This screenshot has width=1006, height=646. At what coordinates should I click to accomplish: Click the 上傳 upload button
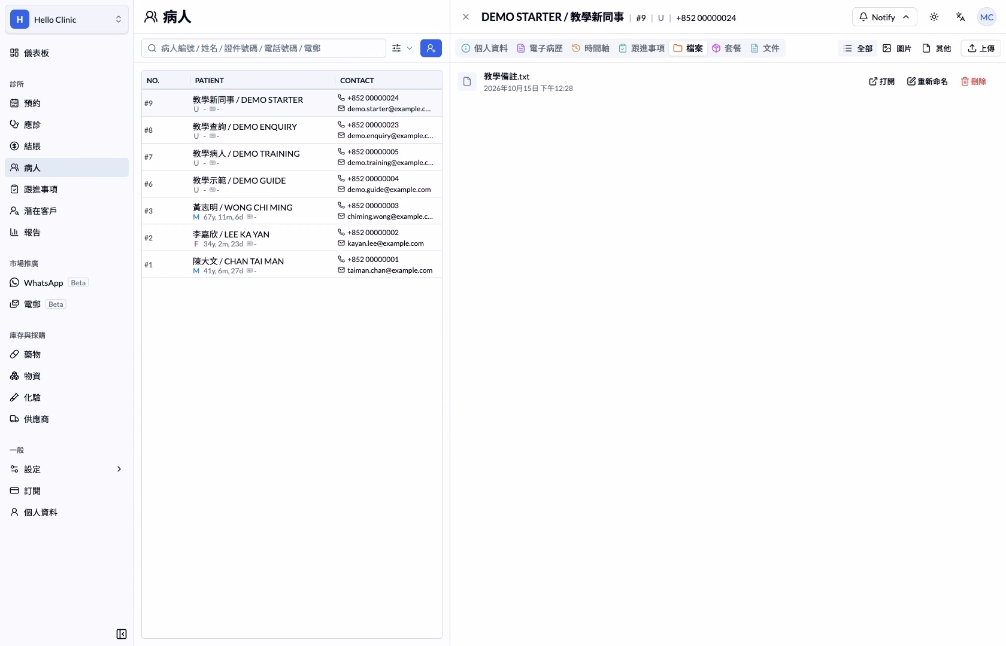click(x=981, y=48)
